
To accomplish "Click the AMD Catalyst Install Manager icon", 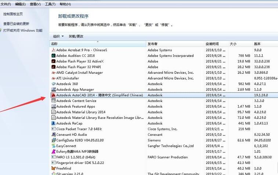I will [x=53, y=73].
